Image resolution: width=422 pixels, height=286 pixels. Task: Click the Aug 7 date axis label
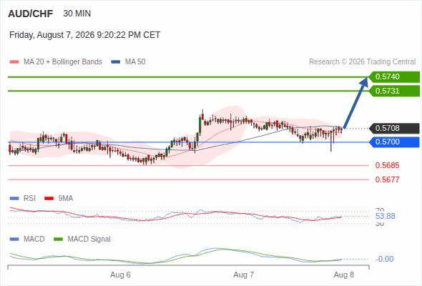point(244,275)
